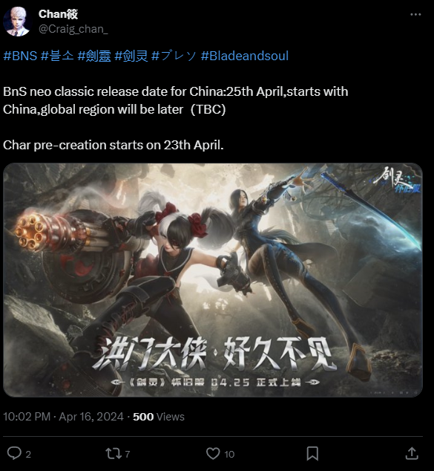
Task: Open the #블소 hashtag
Action: 57,56
